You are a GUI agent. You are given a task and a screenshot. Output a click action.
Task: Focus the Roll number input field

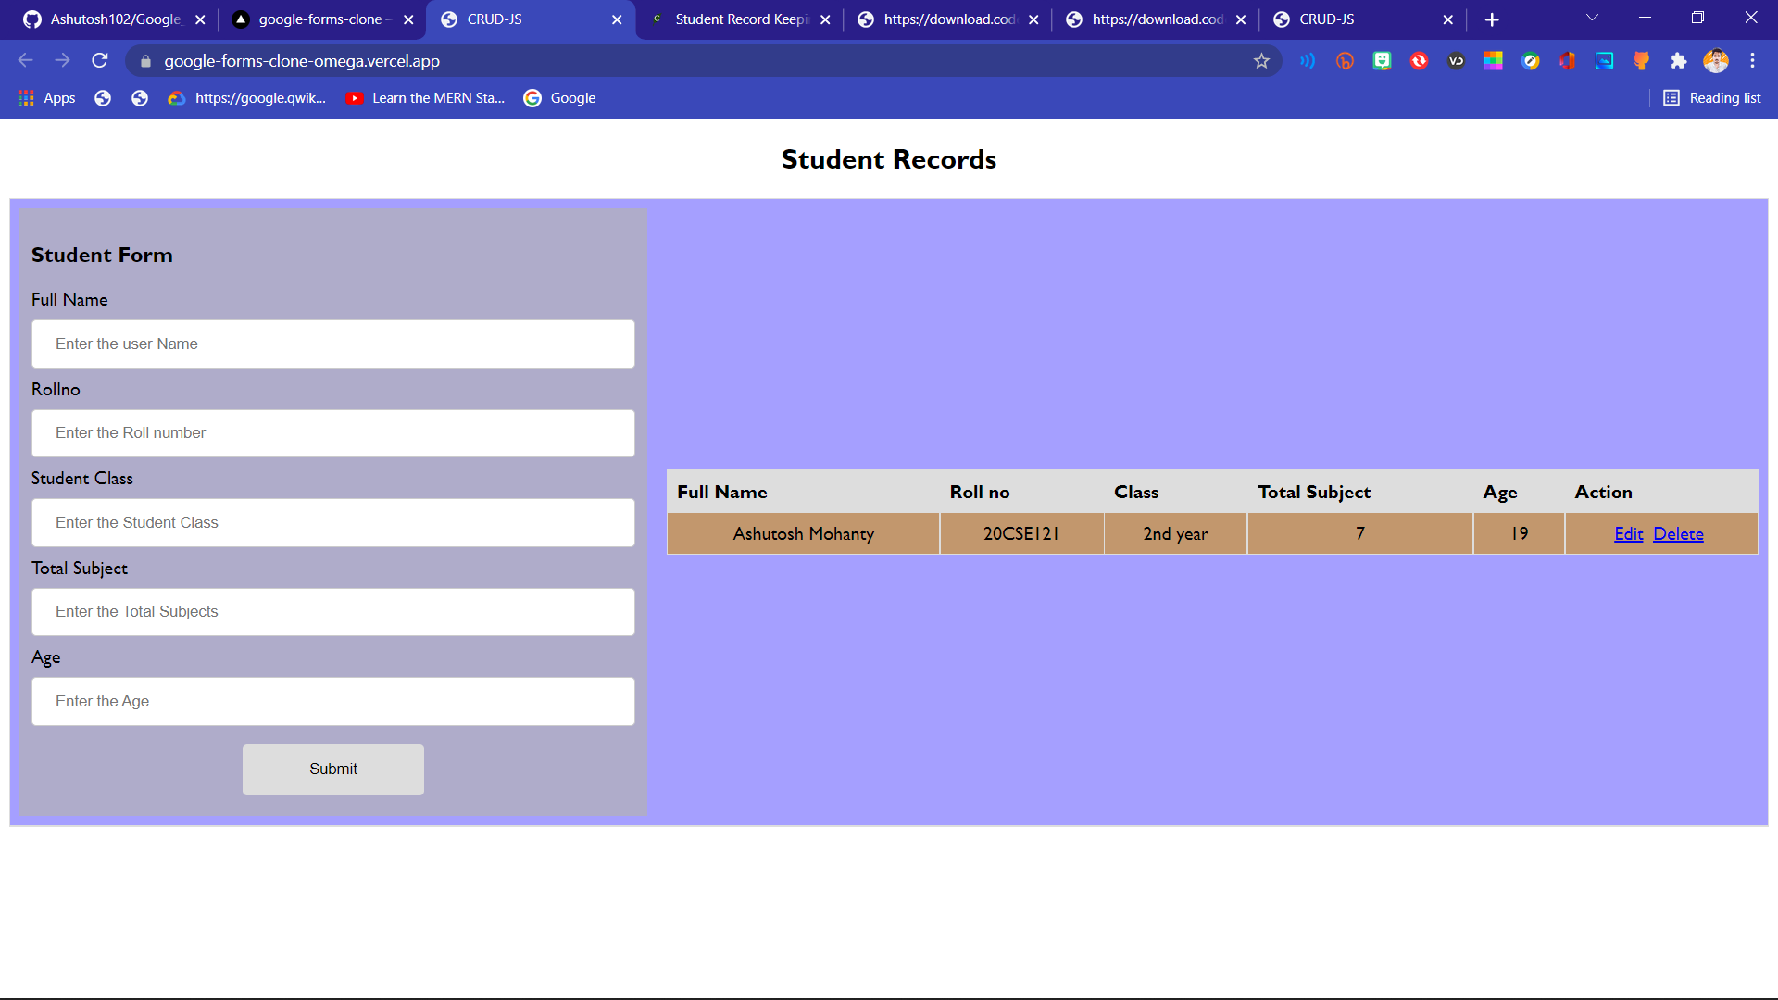pos(333,433)
